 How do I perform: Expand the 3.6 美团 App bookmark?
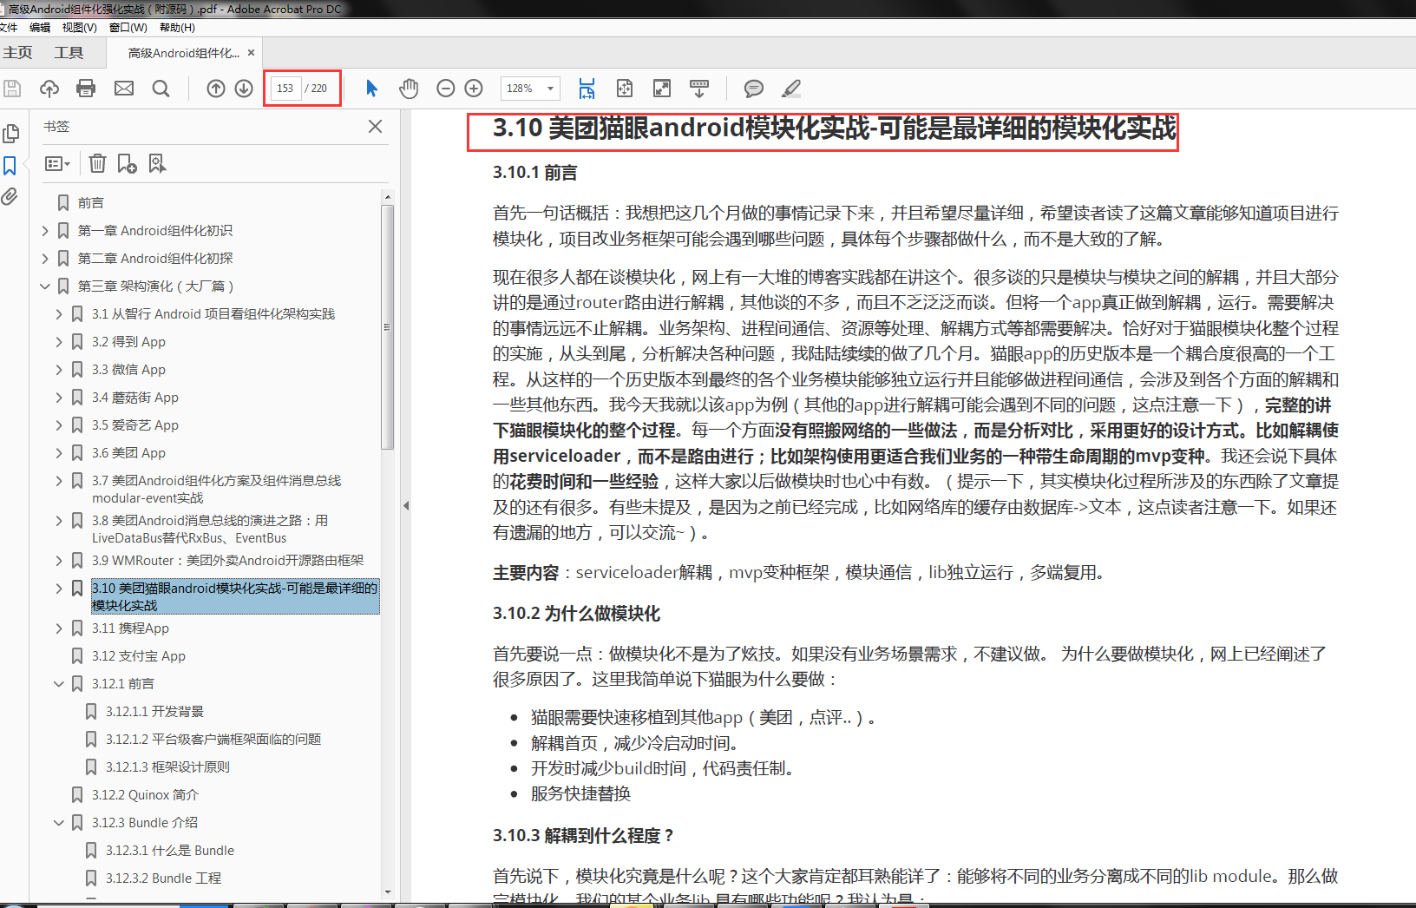(59, 453)
